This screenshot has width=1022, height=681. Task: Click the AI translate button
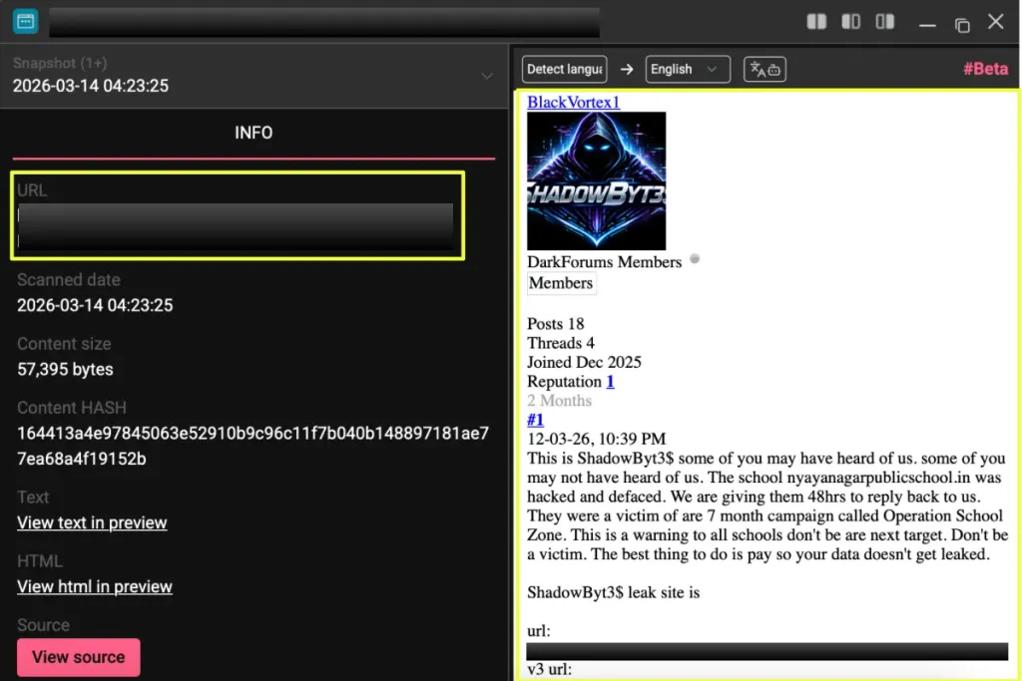click(766, 69)
